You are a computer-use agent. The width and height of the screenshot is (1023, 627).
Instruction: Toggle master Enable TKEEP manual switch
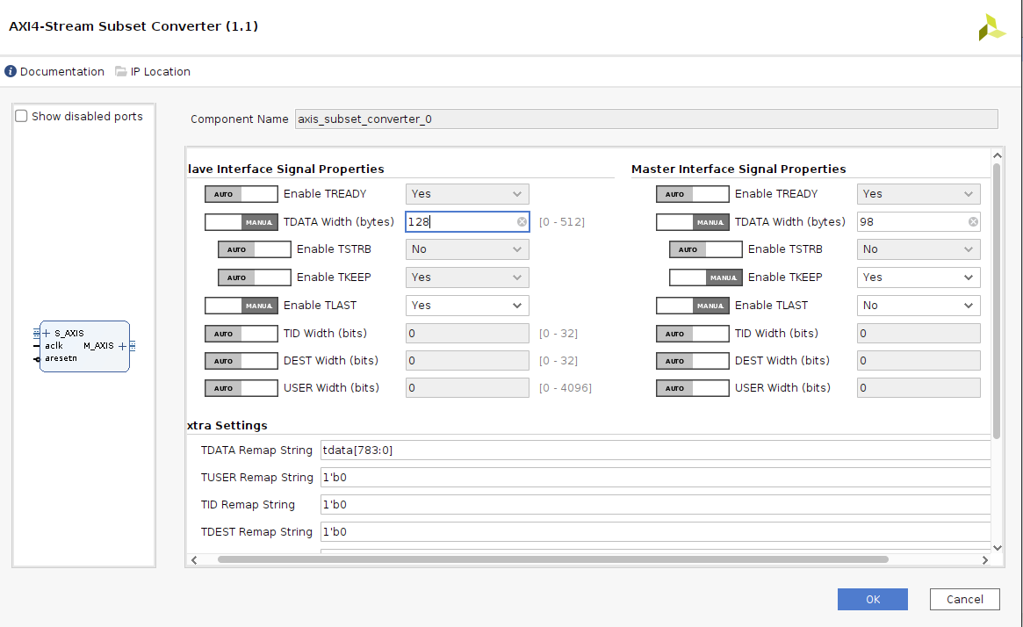[705, 277]
